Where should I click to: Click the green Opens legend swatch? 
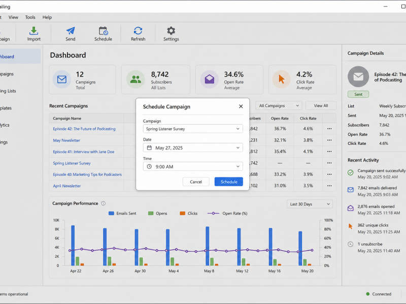[151, 213]
